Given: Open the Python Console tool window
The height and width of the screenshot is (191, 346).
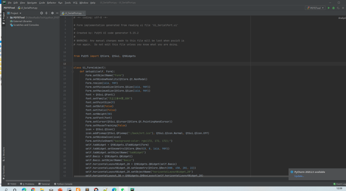Looking at the screenshot, I should (63, 184).
